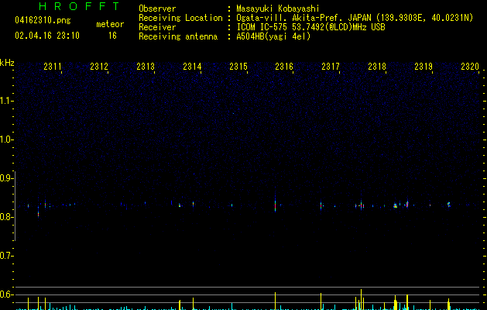
Task: Click the 2316 time marker
Action: 284,67
